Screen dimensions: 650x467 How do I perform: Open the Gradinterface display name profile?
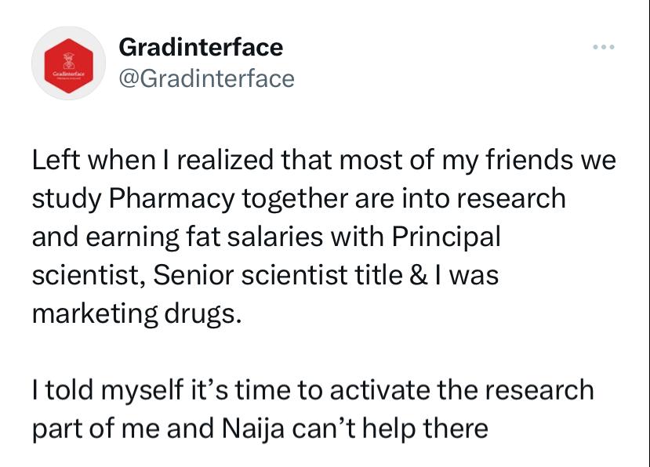pos(201,47)
